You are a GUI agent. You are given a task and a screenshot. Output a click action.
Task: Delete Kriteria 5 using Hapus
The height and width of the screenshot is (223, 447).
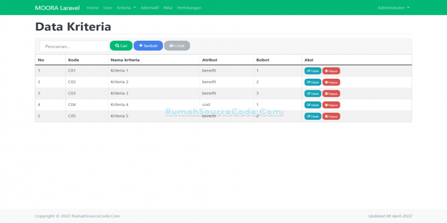tap(331, 116)
